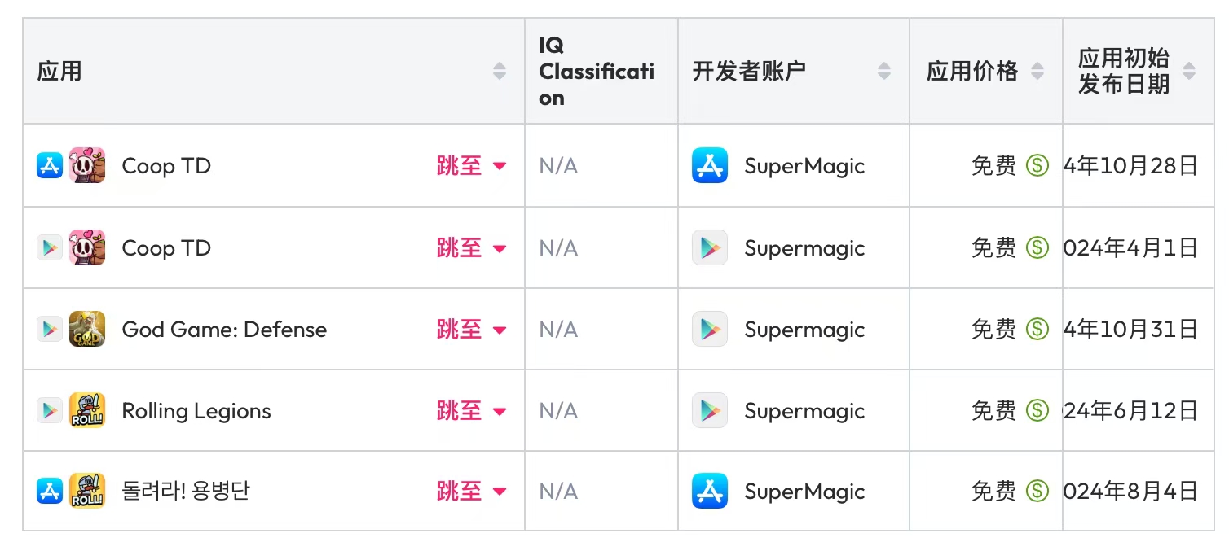Sort by the 开发者账户 column arrows
The height and width of the screenshot is (551, 1229).
(884, 72)
